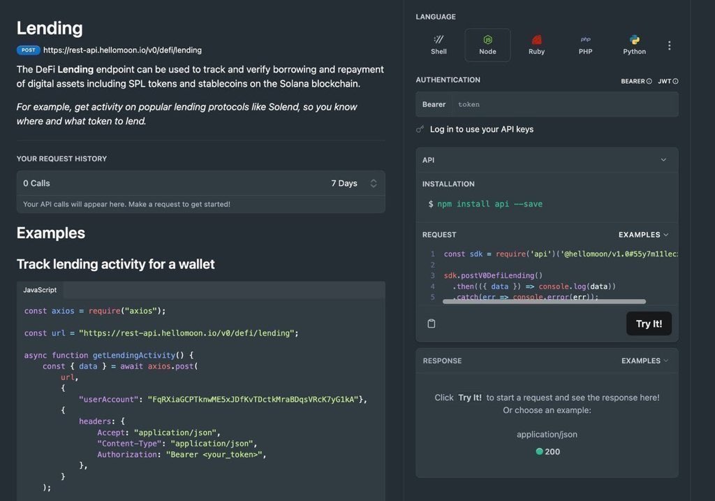Click the const axios require line
The image size is (715, 501).
tap(95, 311)
